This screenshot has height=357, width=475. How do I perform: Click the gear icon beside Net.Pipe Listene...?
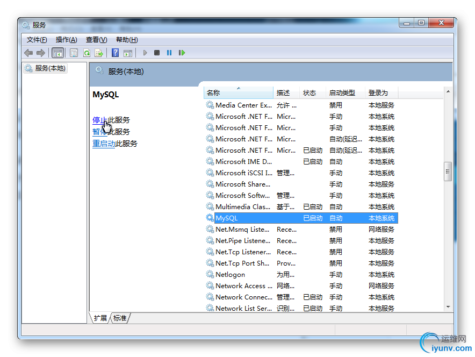[210, 240]
